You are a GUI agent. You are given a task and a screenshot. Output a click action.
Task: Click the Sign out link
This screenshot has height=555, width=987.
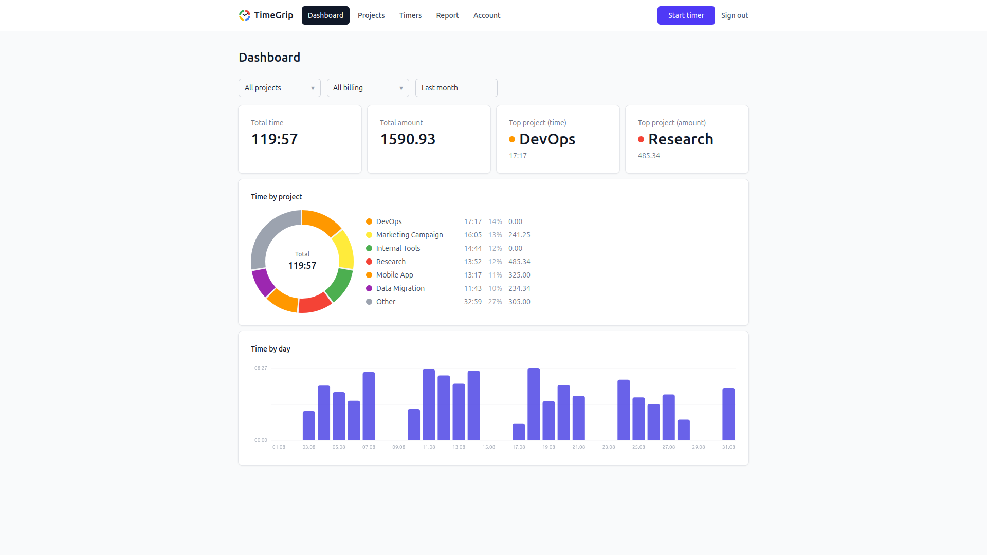[735, 15]
